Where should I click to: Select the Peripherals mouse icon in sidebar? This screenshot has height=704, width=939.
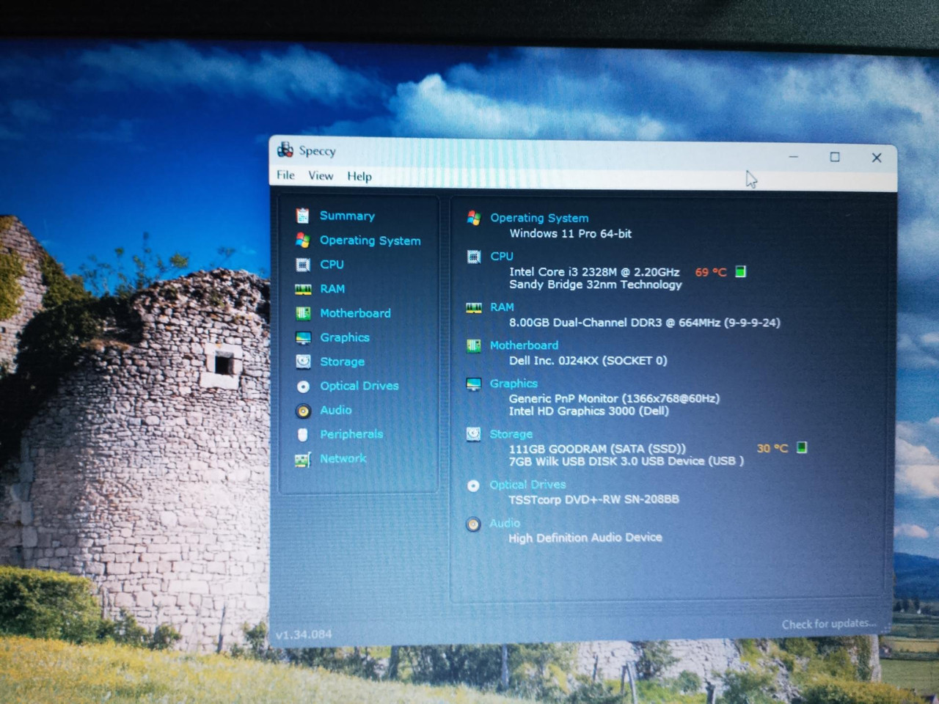pos(302,435)
